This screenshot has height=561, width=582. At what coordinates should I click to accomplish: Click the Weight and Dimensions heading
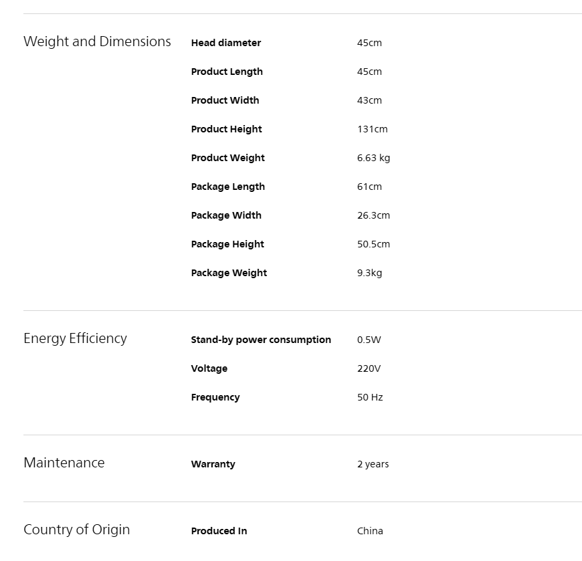point(97,41)
